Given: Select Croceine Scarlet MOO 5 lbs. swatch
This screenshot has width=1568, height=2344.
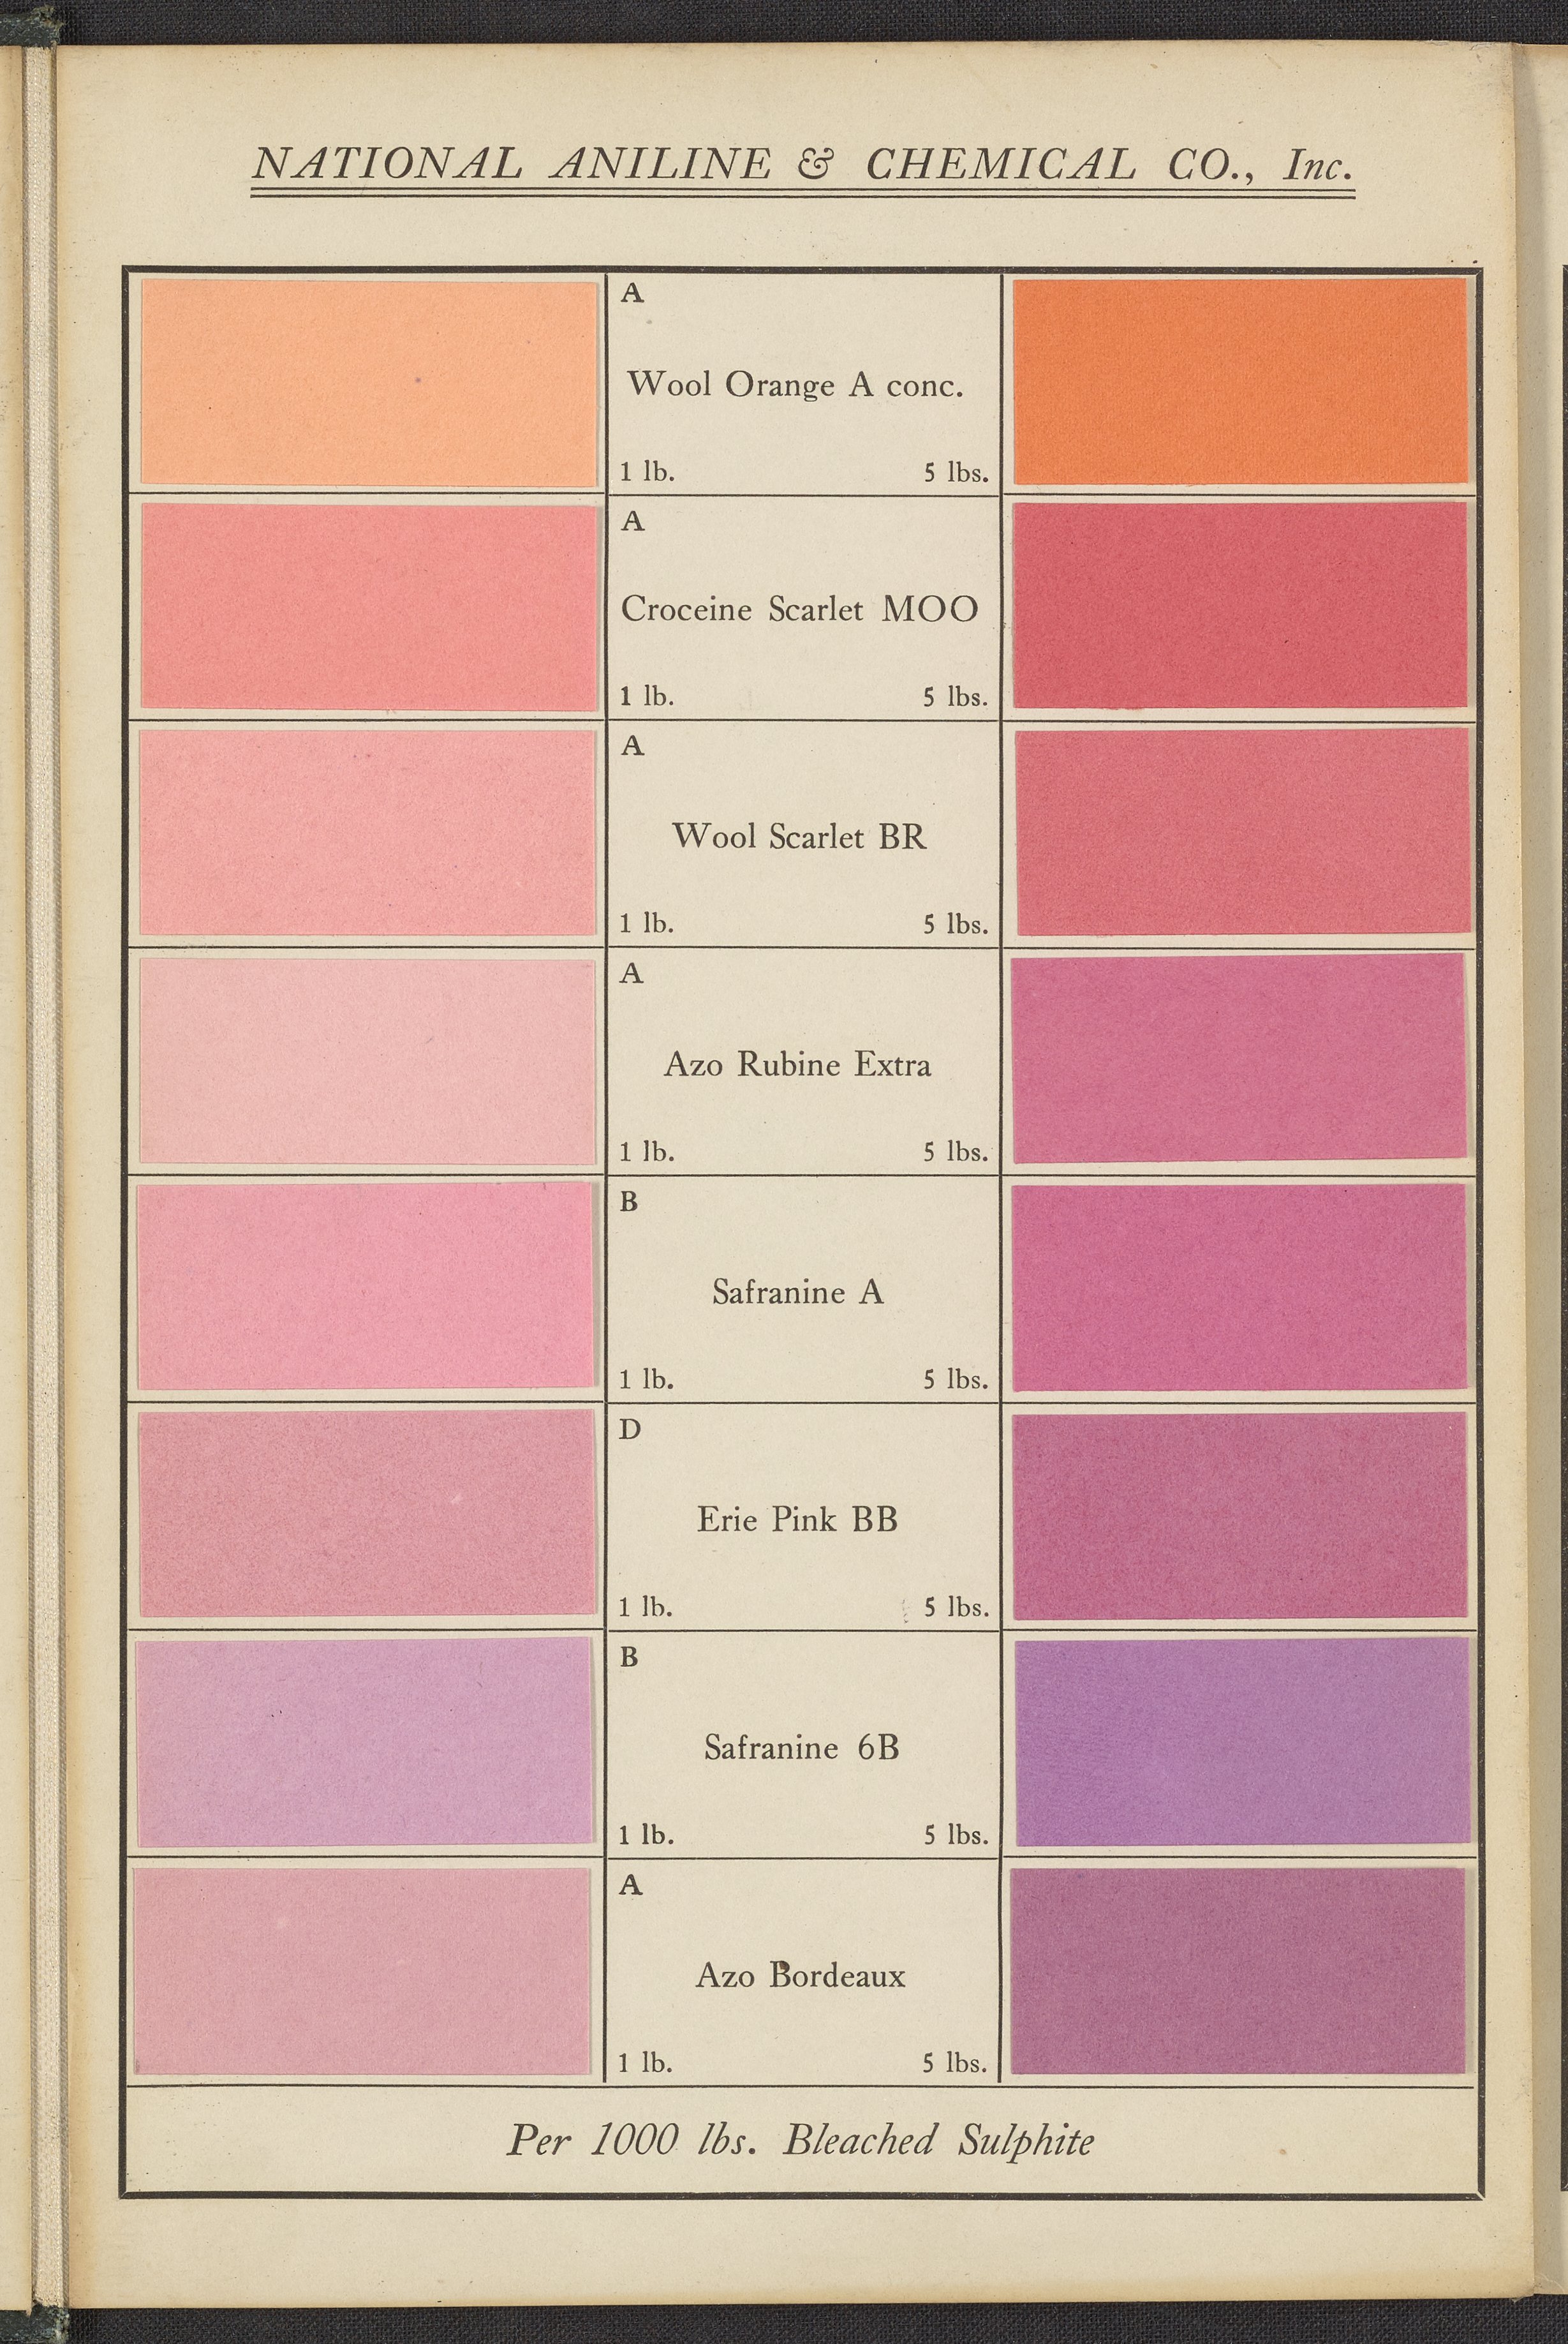Looking at the screenshot, I should pos(1239,605).
